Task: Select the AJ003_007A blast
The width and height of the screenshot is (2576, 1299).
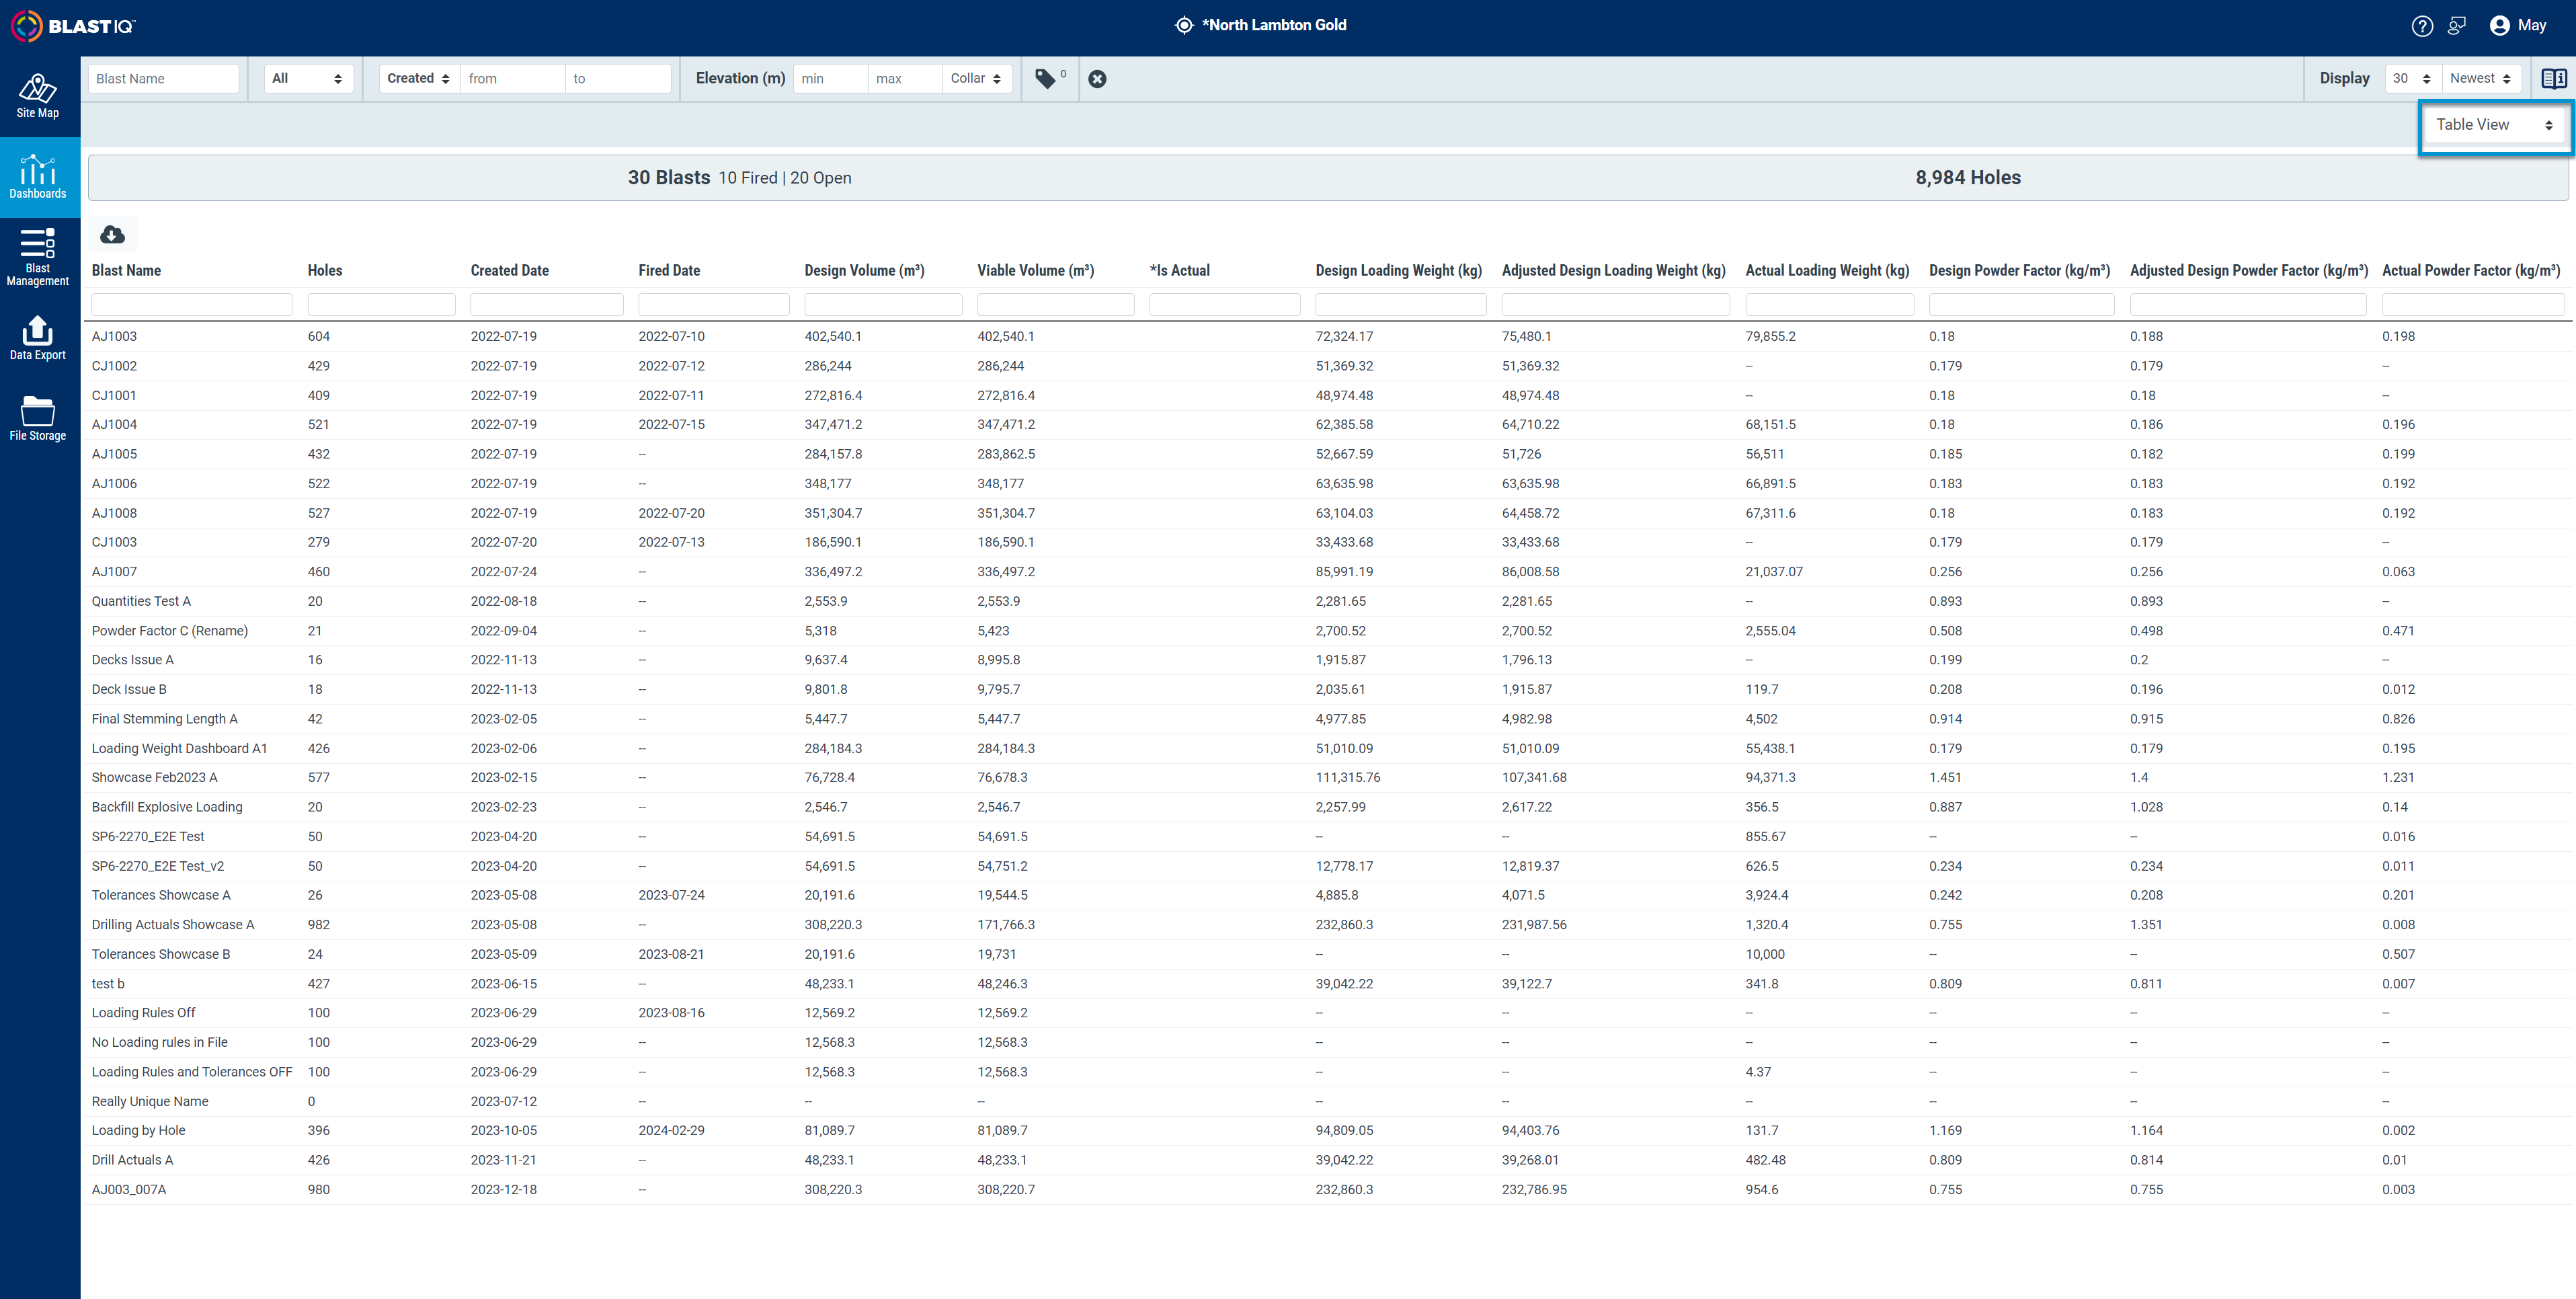Action: [x=128, y=1189]
